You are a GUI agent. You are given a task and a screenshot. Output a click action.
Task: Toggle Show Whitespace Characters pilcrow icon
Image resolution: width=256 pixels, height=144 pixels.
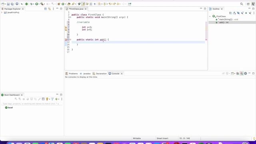tap(95, 4)
